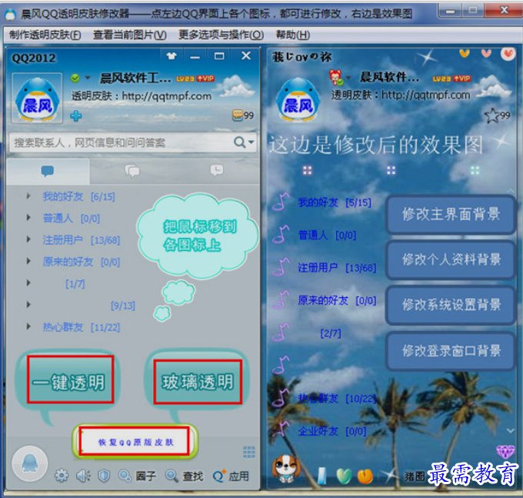Click the skin shirt icon in QQ2012 title bar
This screenshot has width=523, height=498.
[x=171, y=55]
